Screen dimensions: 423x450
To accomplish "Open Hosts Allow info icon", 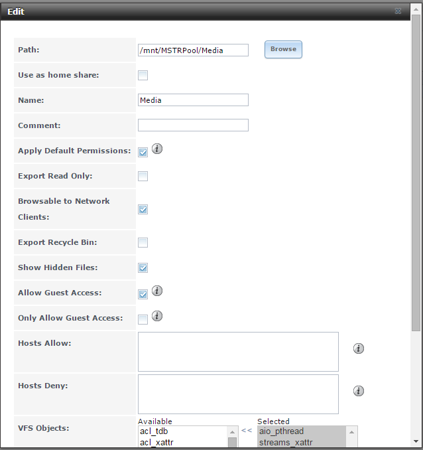I will [x=359, y=348].
